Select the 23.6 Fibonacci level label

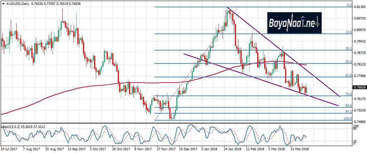(x=347, y=32)
